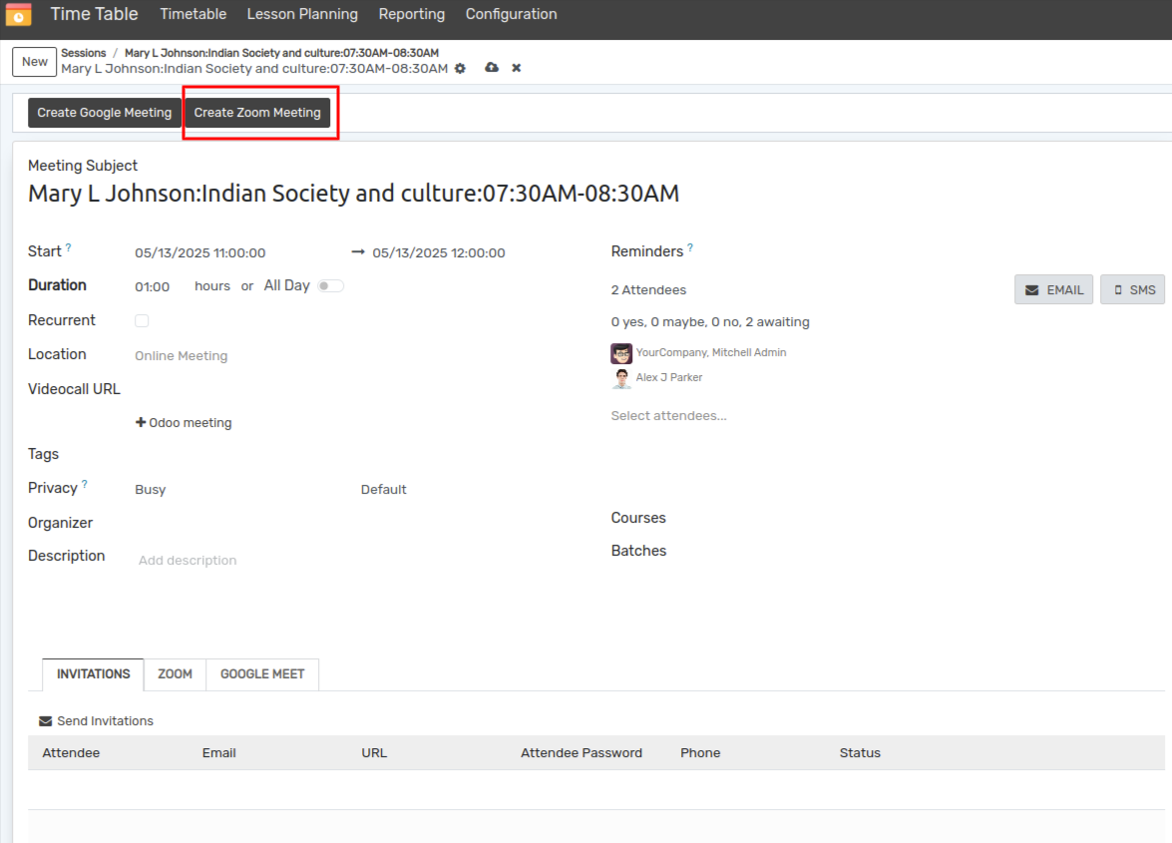1172x843 pixels.
Task: Open the gear actions icon in breadcrumb
Action: point(461,68)
